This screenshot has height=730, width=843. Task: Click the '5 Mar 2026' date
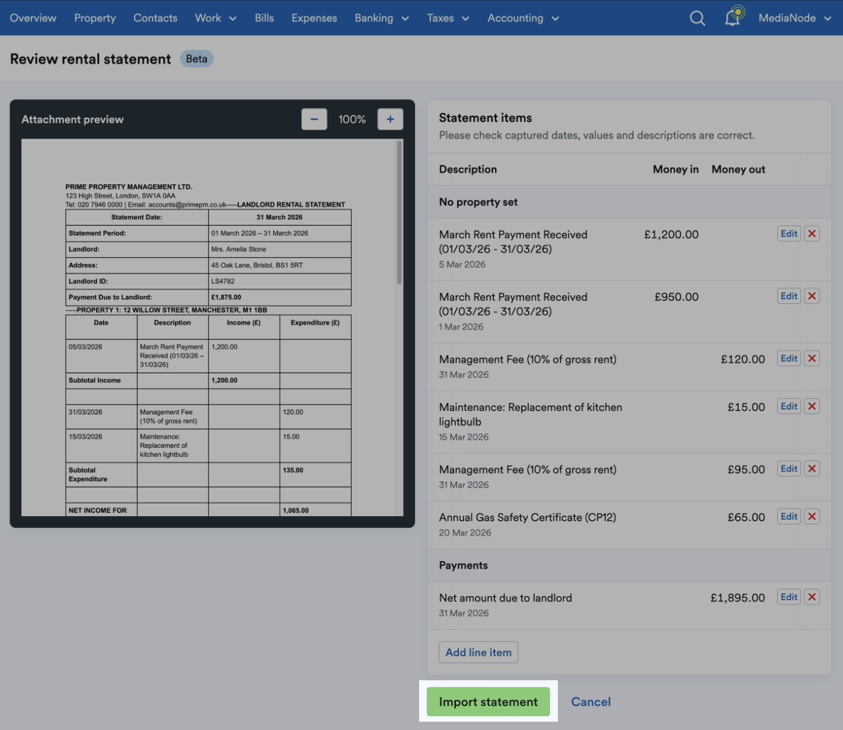click(x=462, y=264)
